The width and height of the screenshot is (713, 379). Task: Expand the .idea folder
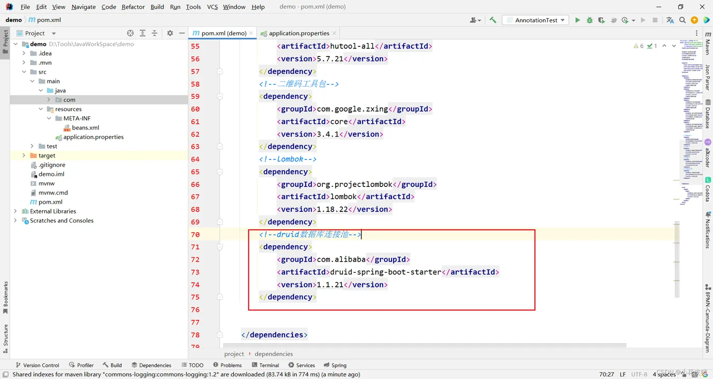pos(24,53)
